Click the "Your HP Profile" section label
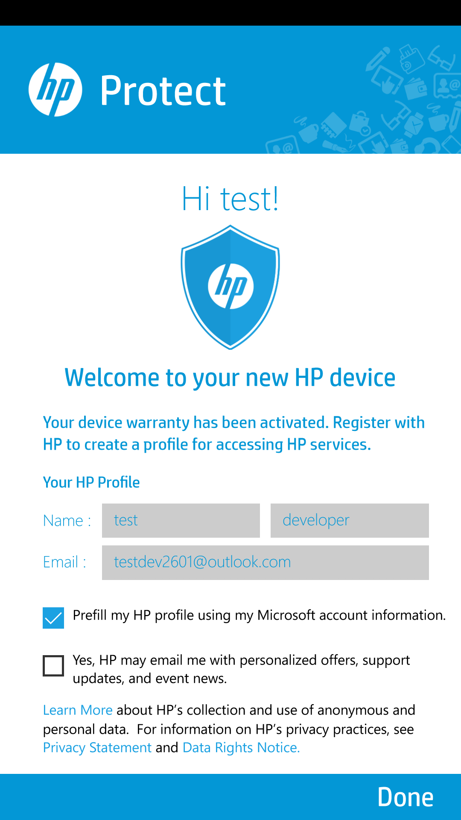The image size is (461, 820). 91,483
